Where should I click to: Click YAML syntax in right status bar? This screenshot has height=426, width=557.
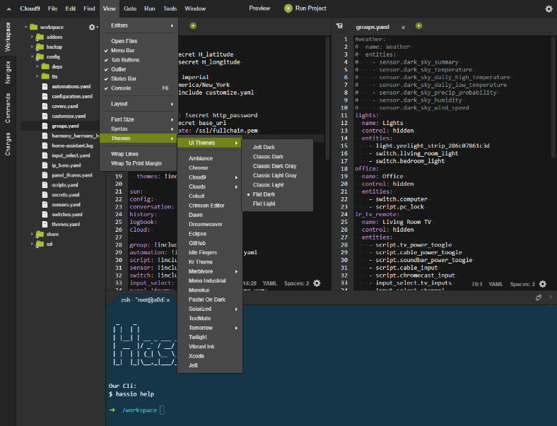496,284
